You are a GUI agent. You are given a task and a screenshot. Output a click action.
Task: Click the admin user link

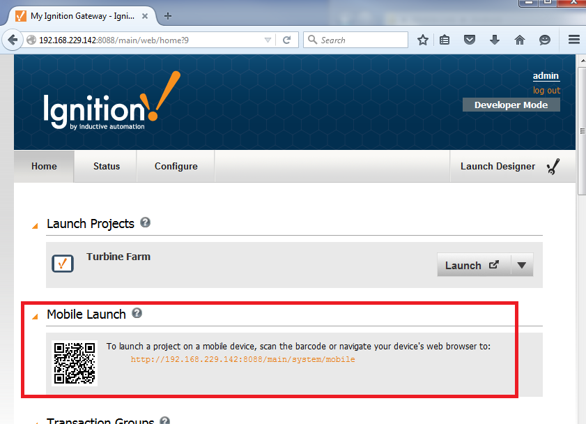546,76
